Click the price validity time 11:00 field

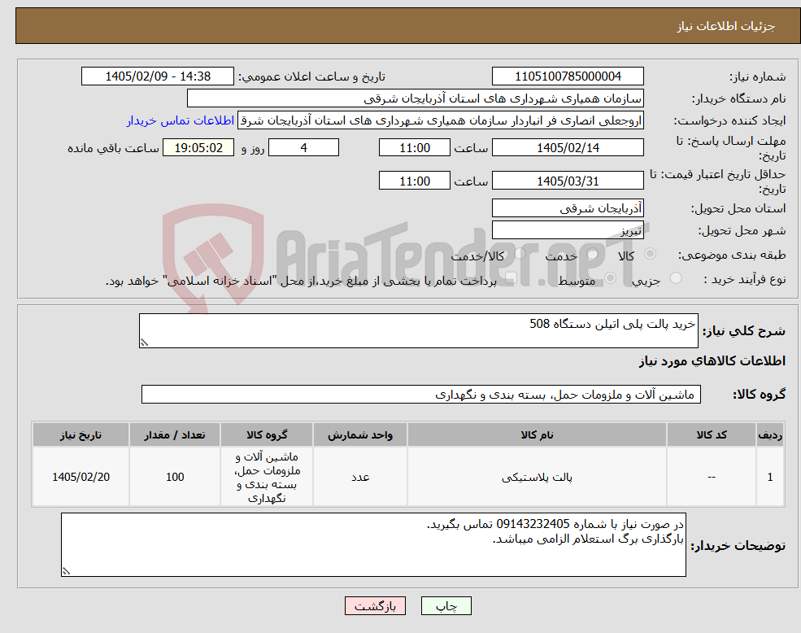tap(414, 181)
